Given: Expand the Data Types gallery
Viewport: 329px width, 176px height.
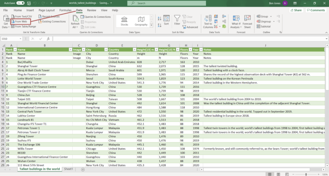Looking at the screenshot, I should (x=151, y=25).
